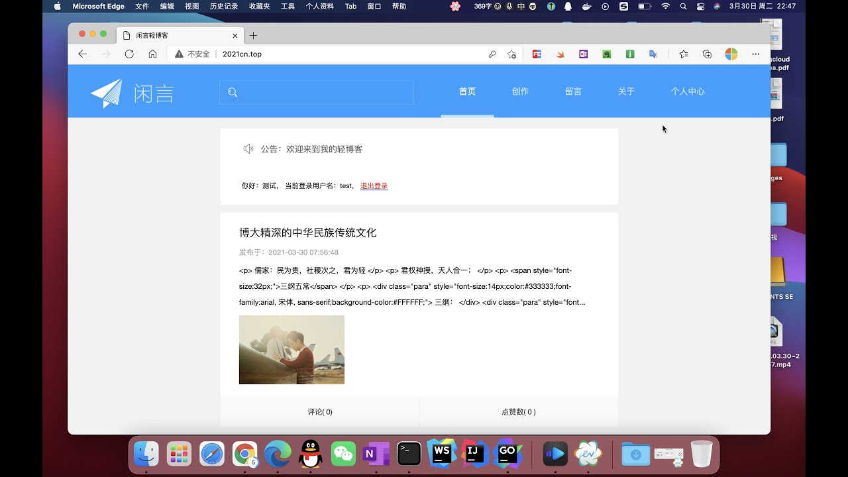Image resolution: width=848 pixels, height=477 pixels.
Task: Open WebStorm from the Dock
Action: click(x=441, y=453)
